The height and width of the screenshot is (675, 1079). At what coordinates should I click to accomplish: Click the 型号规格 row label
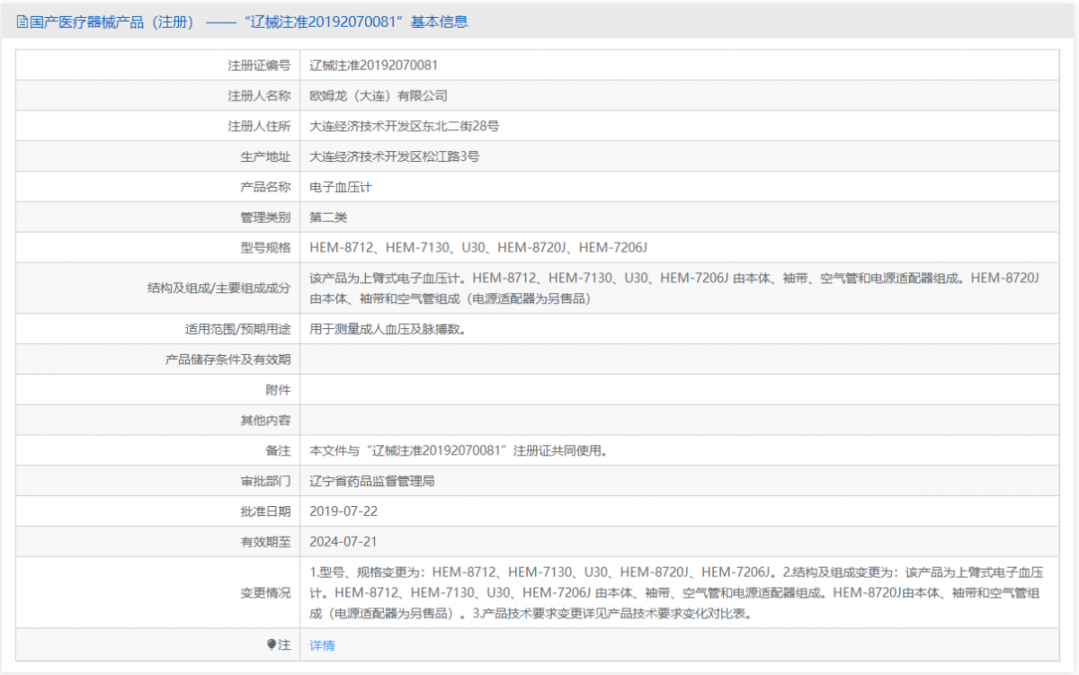click(260, 247)
